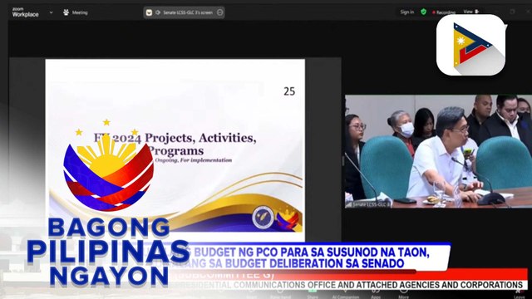Click Leave to exit the meeting
Screen dimensions: 532x299
tap(519, 293)
